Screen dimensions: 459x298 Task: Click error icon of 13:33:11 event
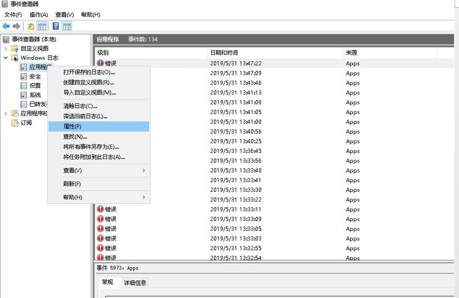(x=101, y=209)
